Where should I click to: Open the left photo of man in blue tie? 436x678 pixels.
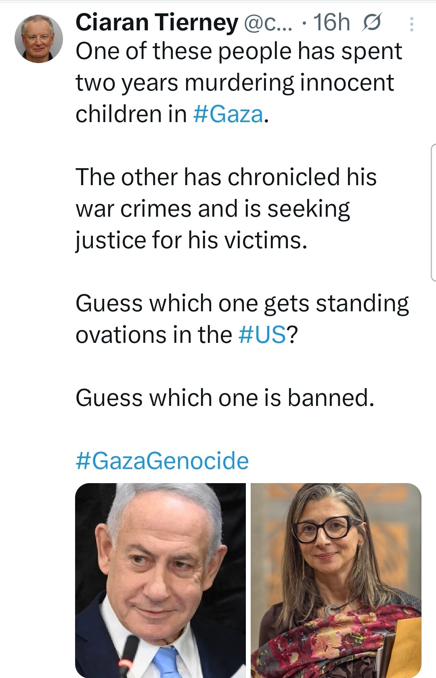coord(160,580)
